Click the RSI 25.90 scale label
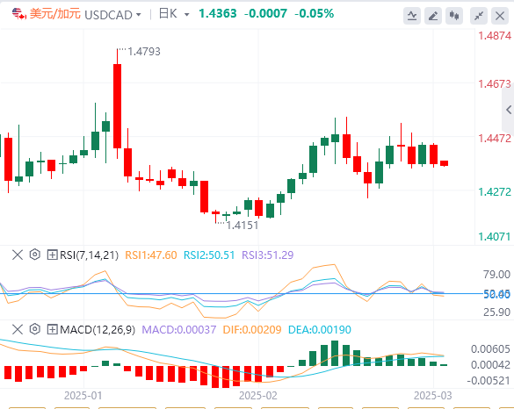Screen dimensions: 514x409 pos(496,312)
